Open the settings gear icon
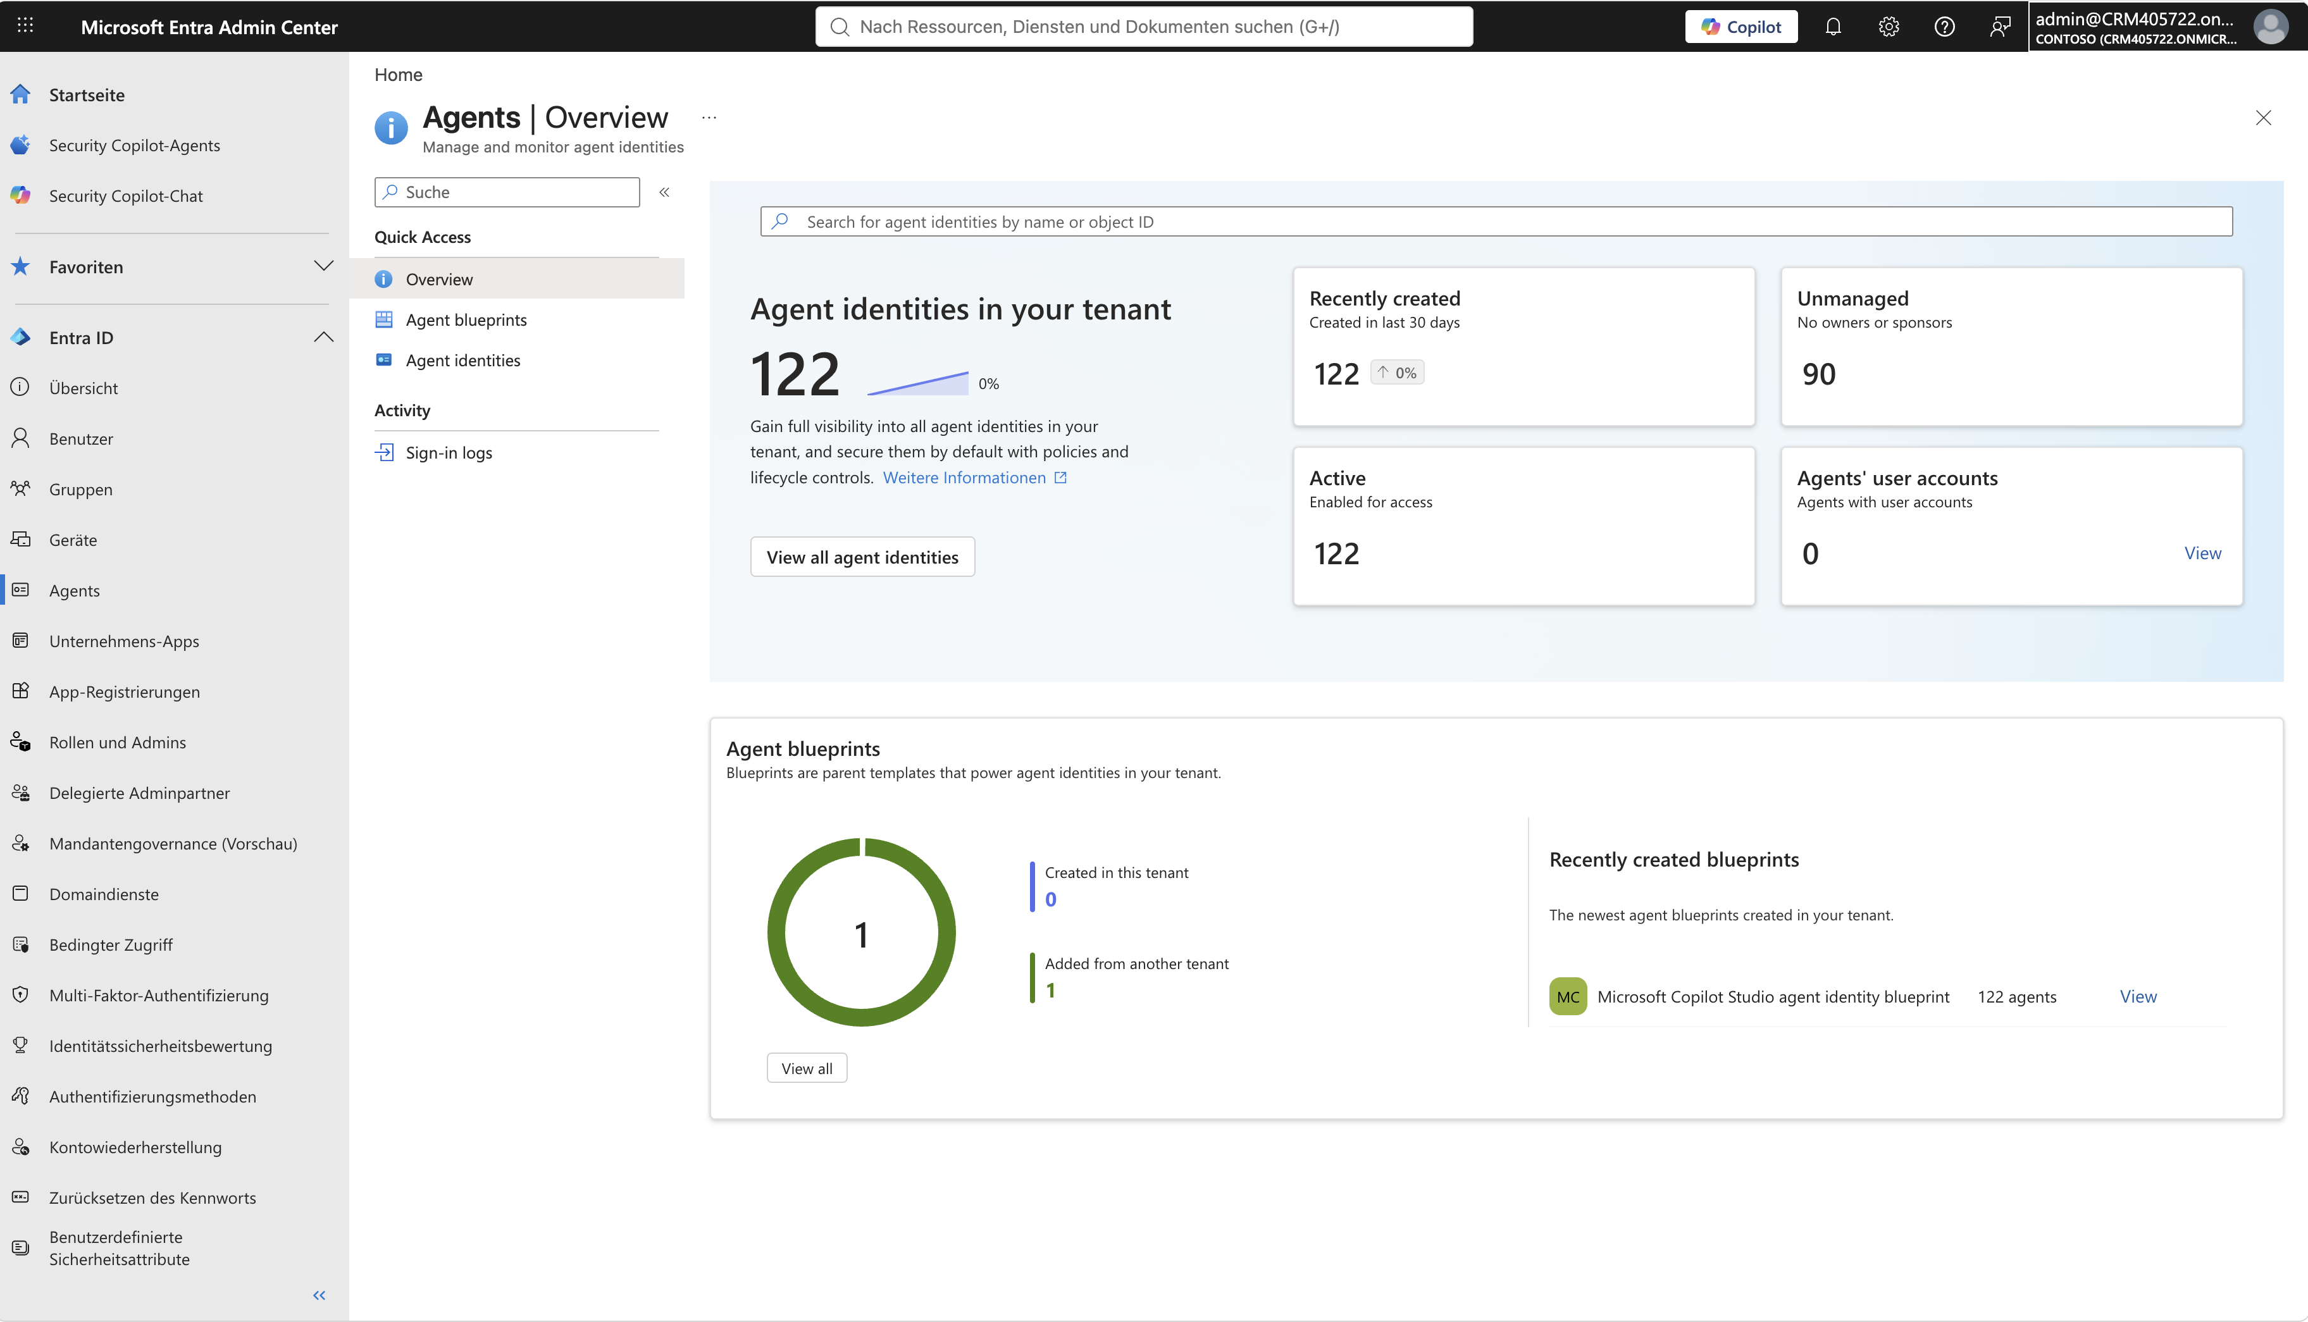 [x=1889, y=27]
